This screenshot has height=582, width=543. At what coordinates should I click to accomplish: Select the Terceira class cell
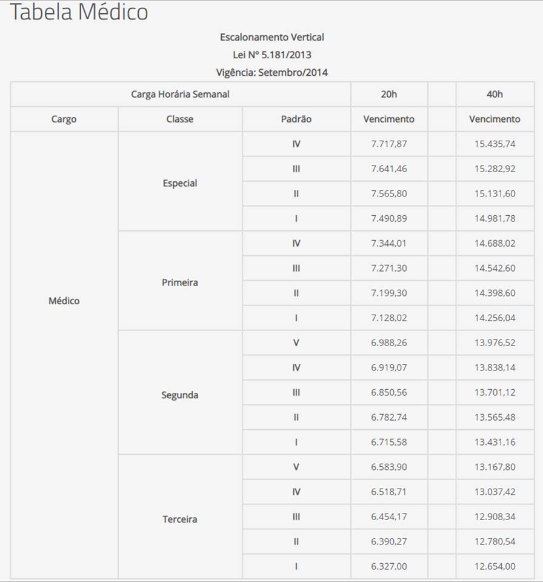[180, 520]
